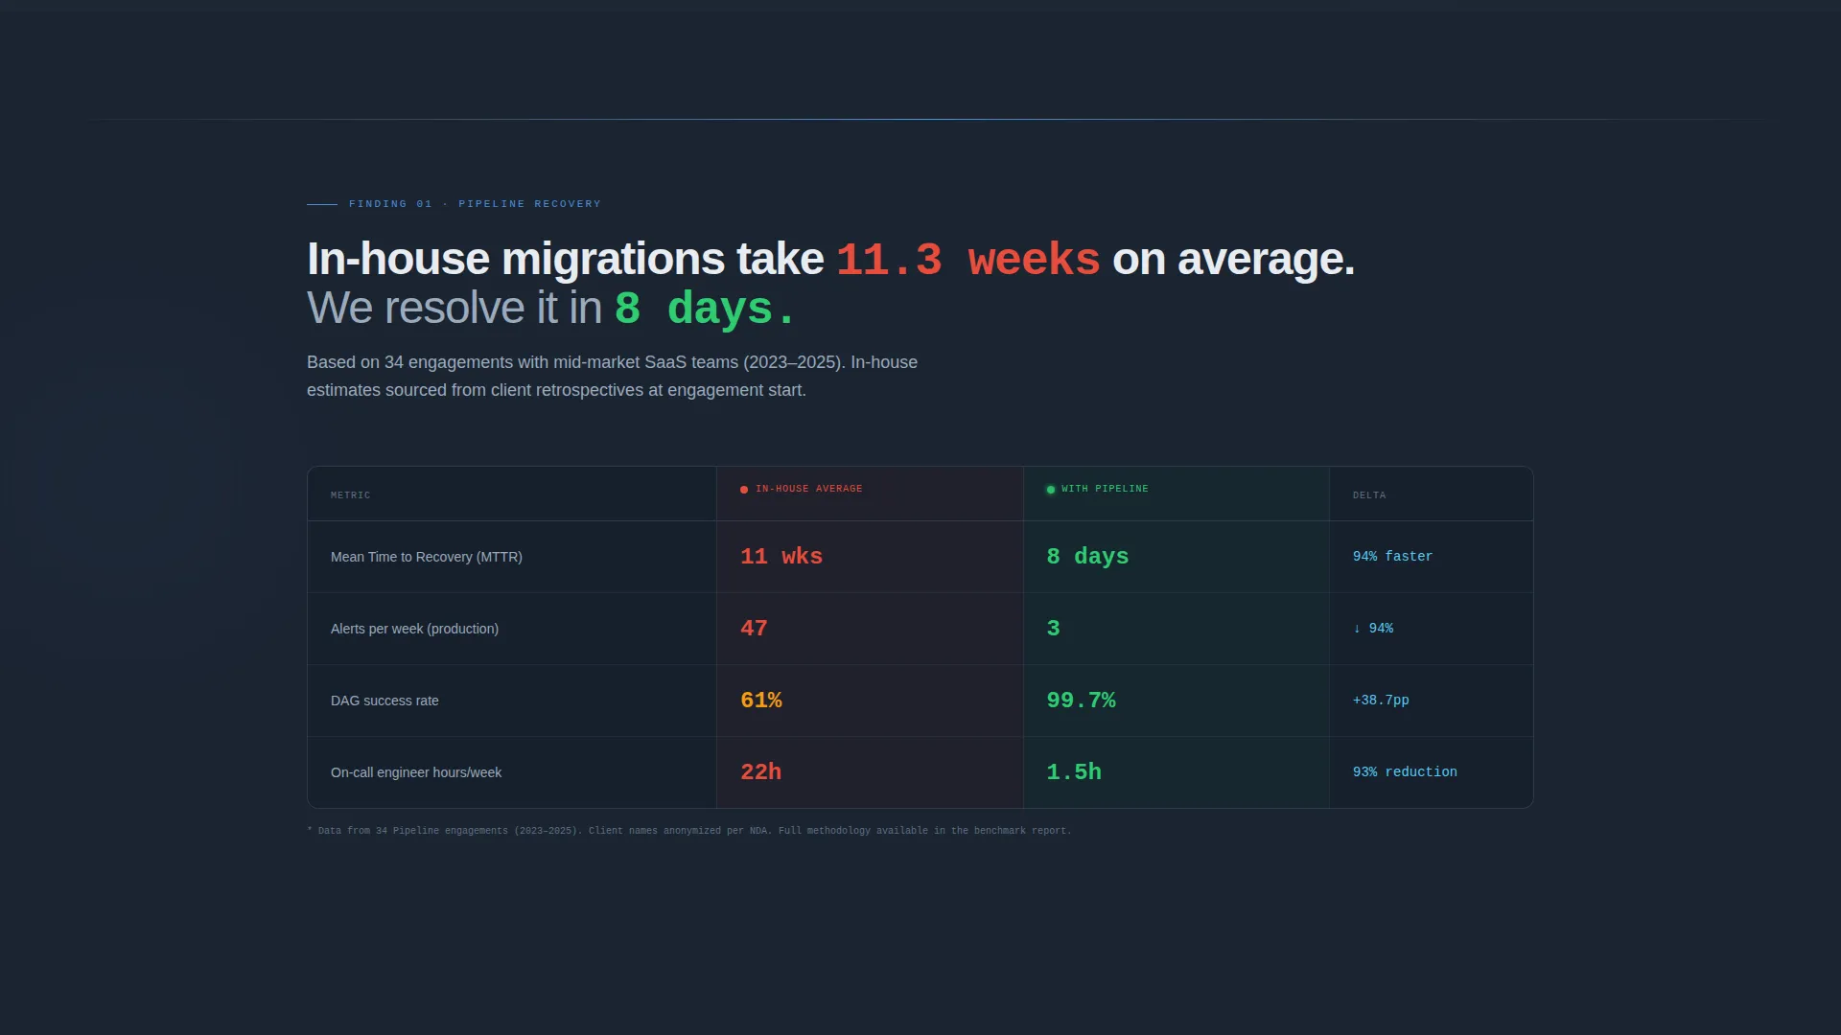Select the Metric column header
This screenshot has width=1841, height=1035.
coord(350,495)
